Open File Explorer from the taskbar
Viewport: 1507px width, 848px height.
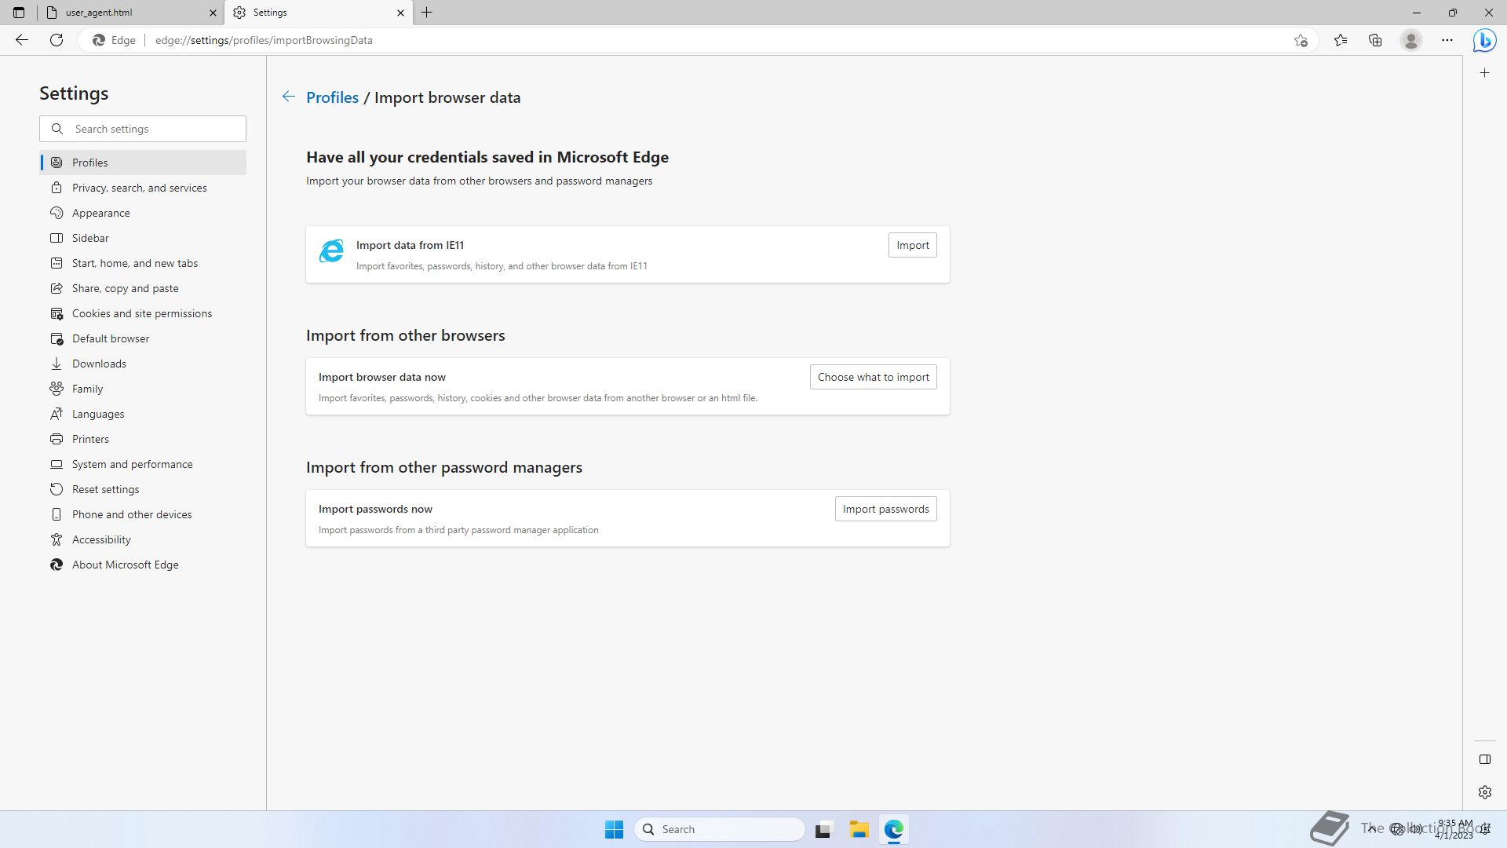859,829
